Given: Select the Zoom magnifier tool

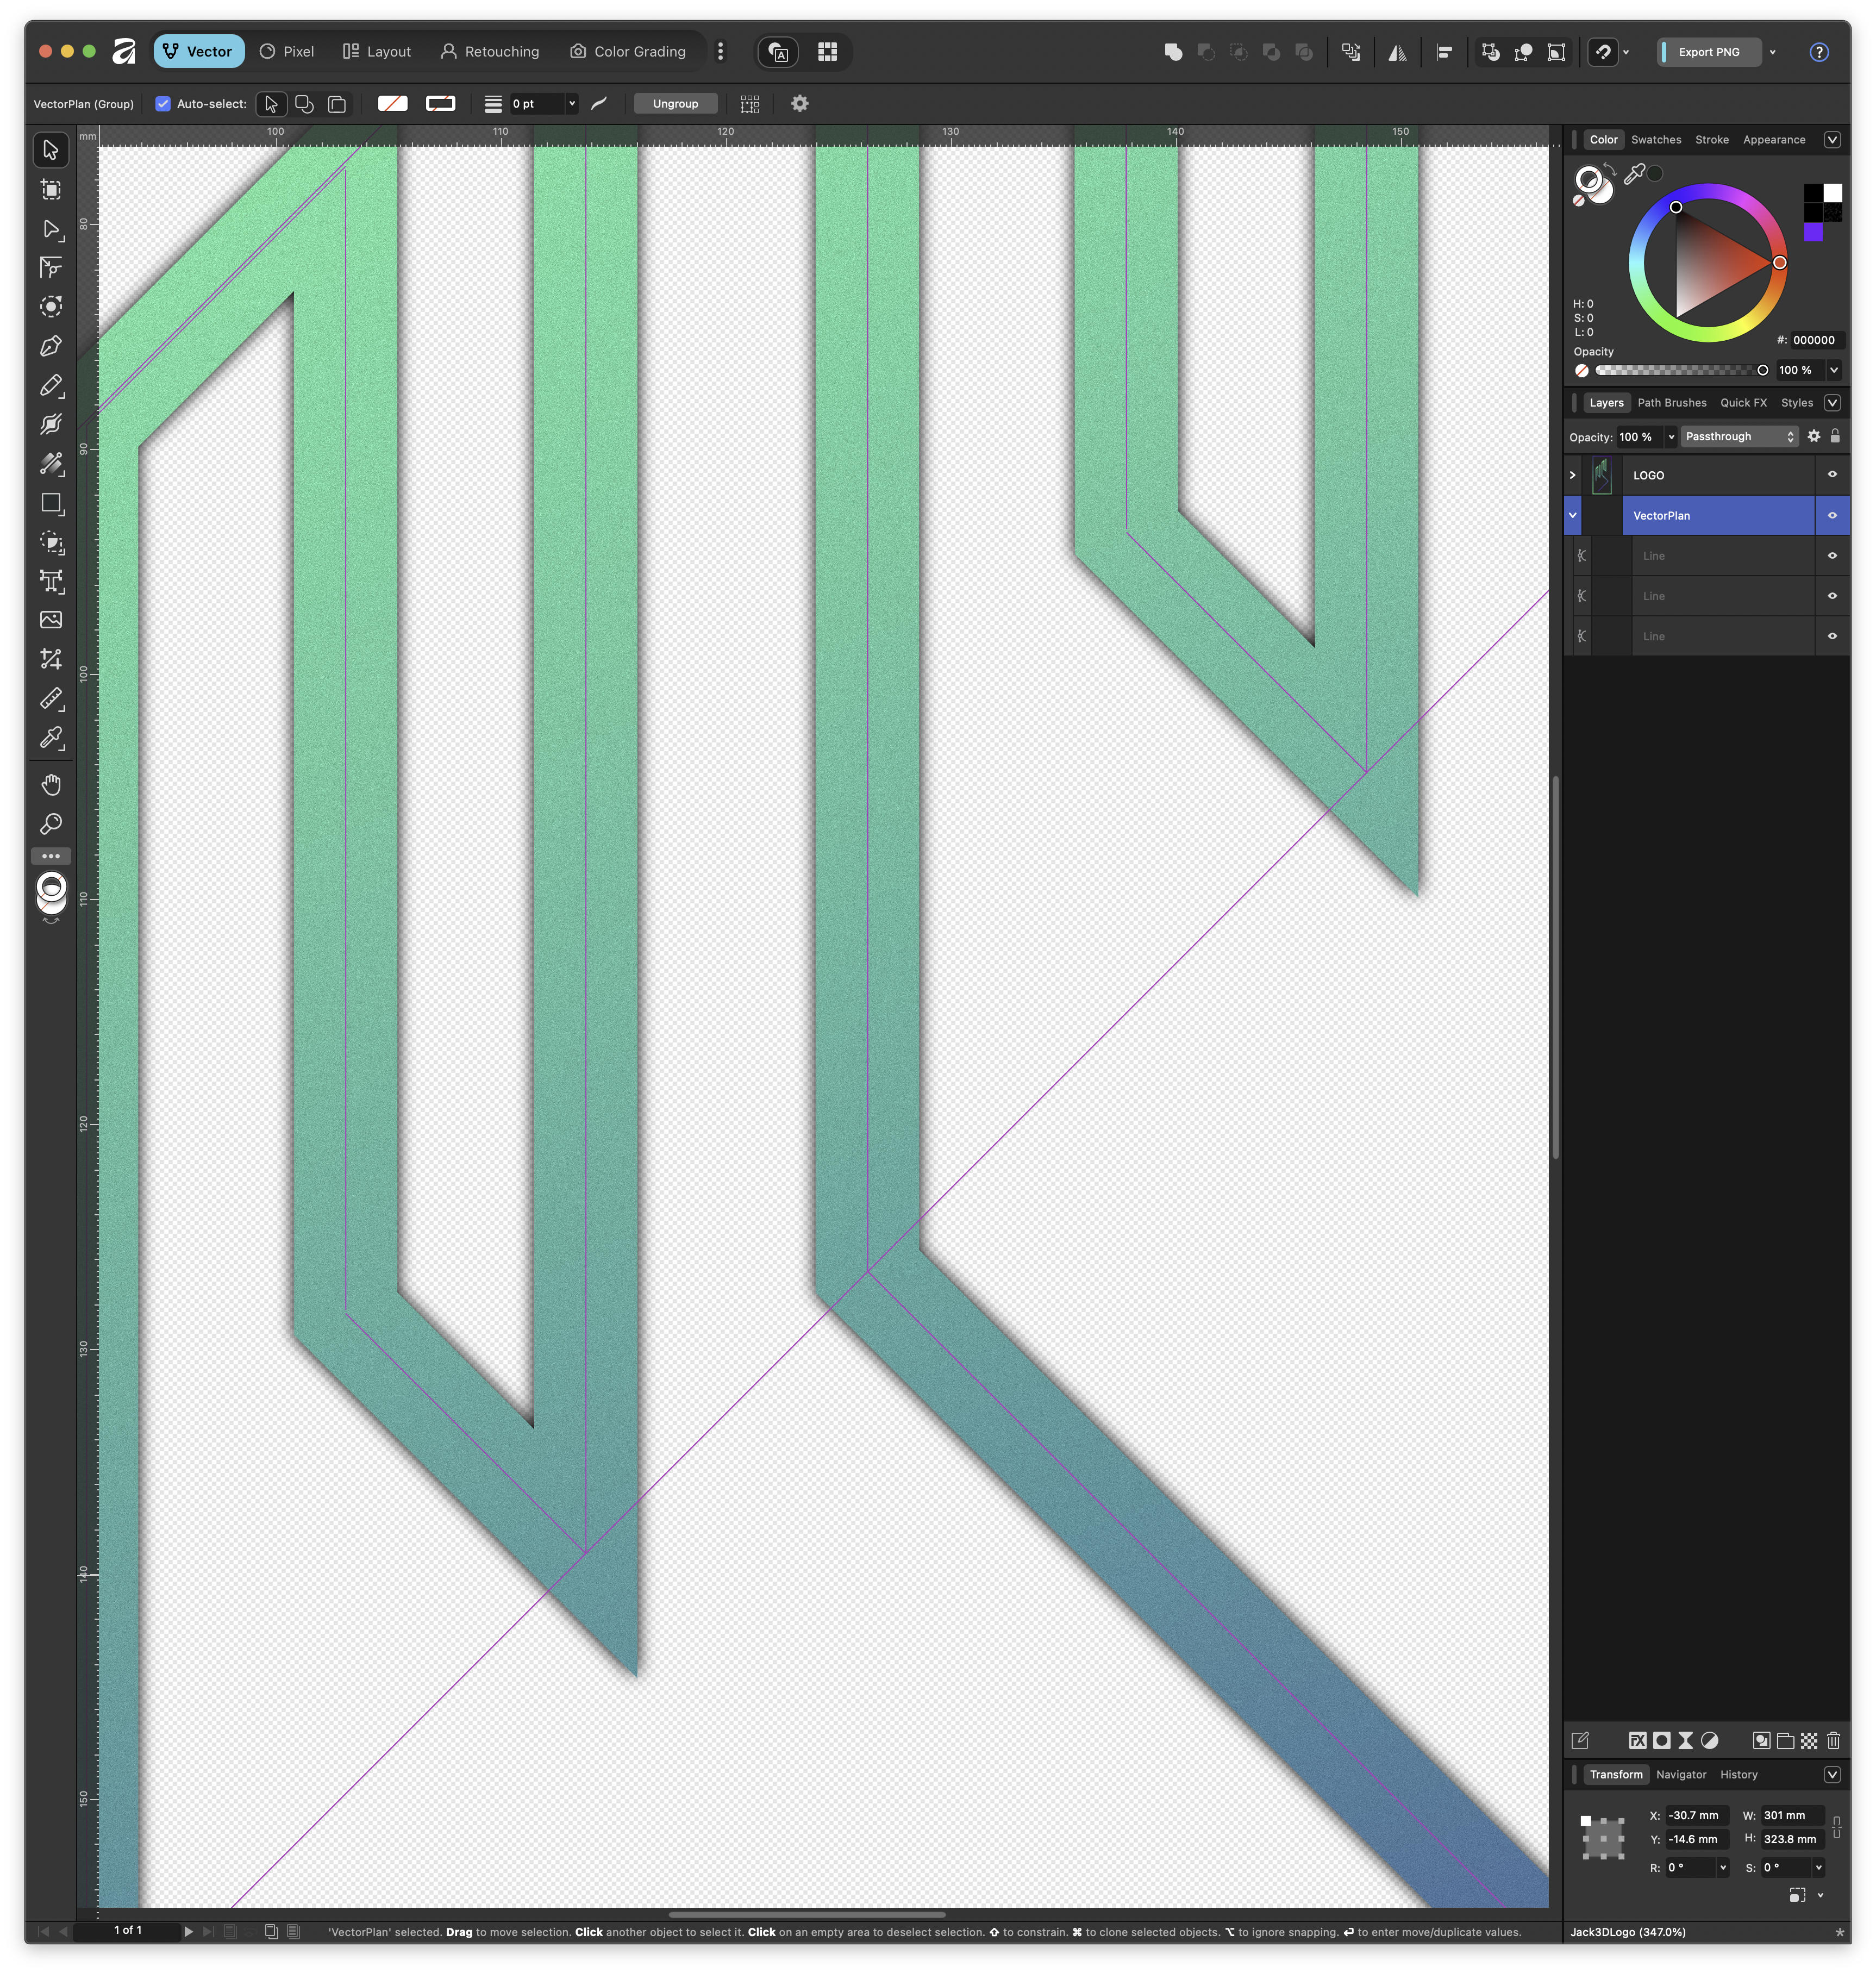Looking at the screenshot, I should click(51, 824).
